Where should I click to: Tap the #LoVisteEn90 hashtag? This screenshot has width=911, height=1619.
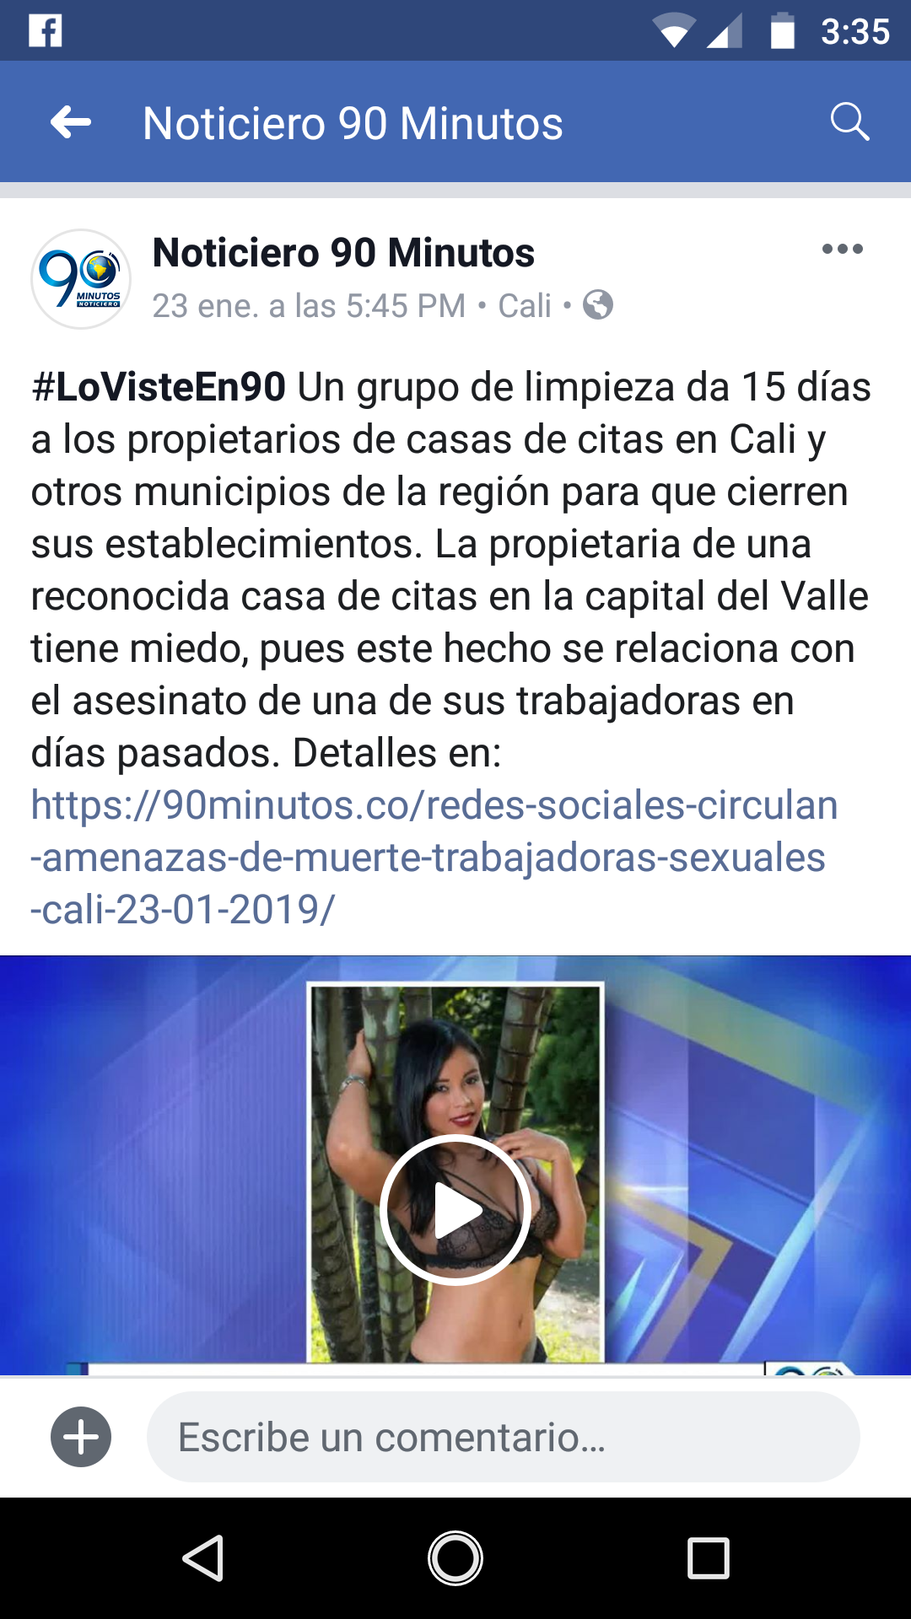coord(159,387)
